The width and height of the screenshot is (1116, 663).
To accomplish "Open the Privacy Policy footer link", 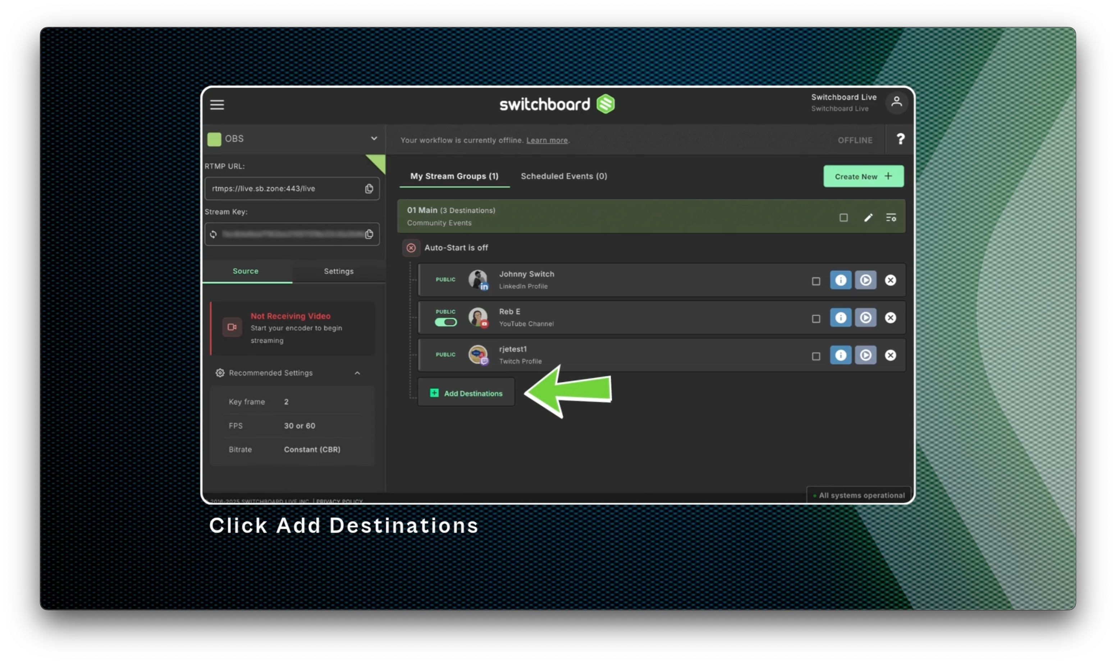I will pos(339,501).
